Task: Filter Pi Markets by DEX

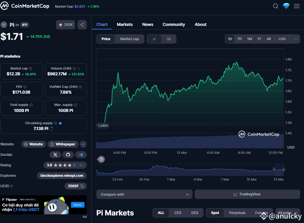Action: click(195, 213)
